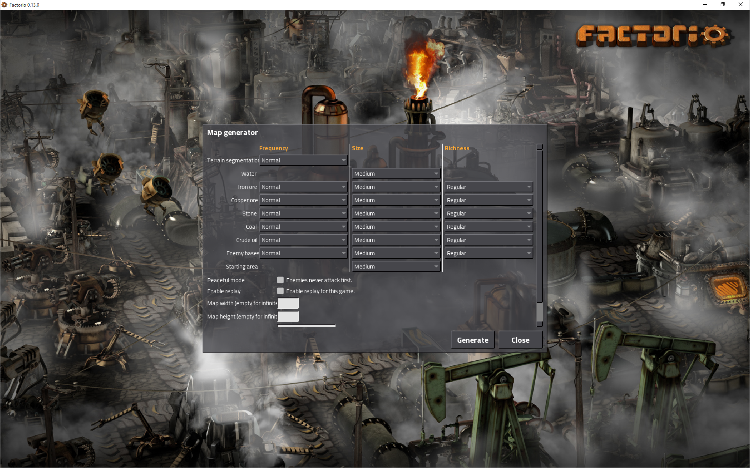Click the Enable replay label
This screenshot has width=750, height=468.
click(x=224, y=291)
